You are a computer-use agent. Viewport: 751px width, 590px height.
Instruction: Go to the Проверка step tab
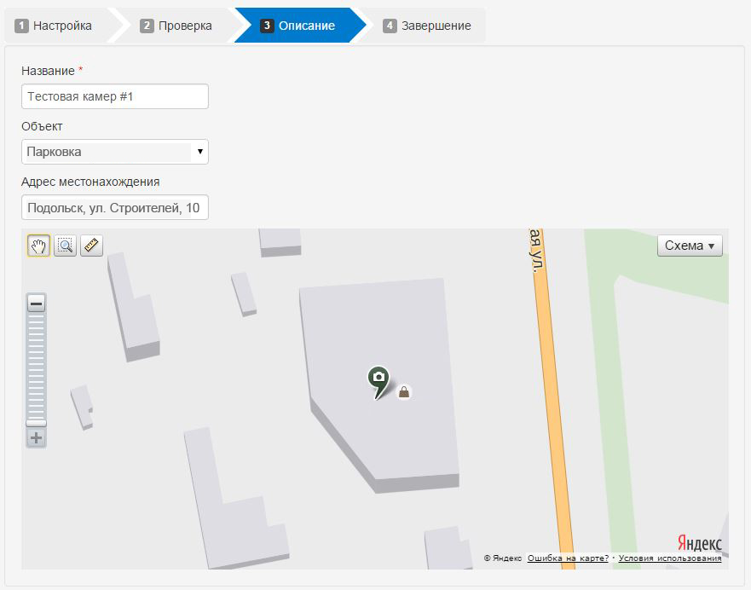(x=176, y=26)
